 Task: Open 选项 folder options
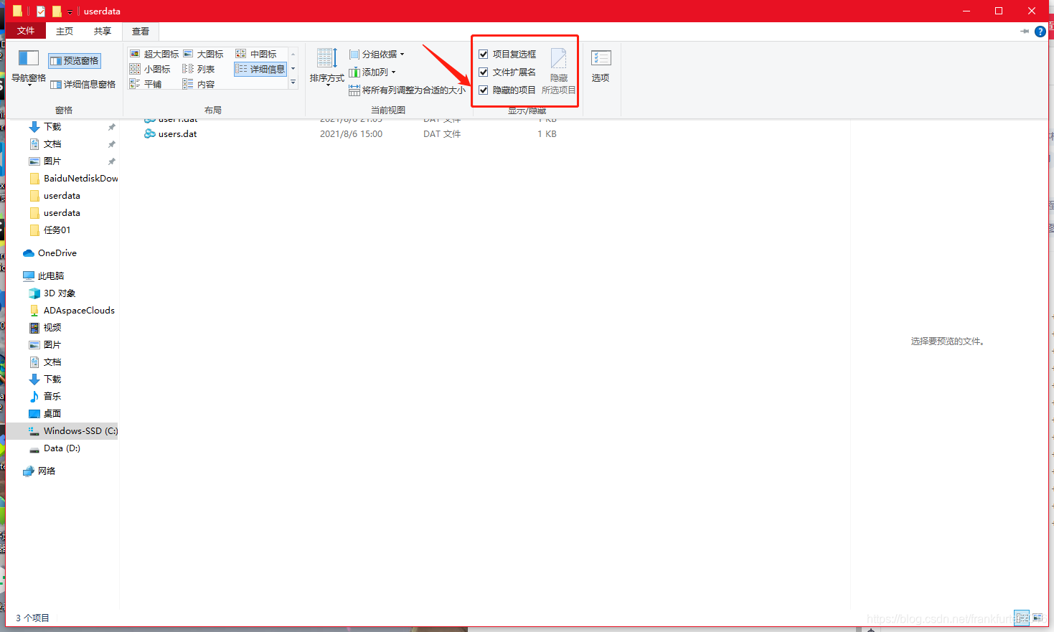[601, 66]
